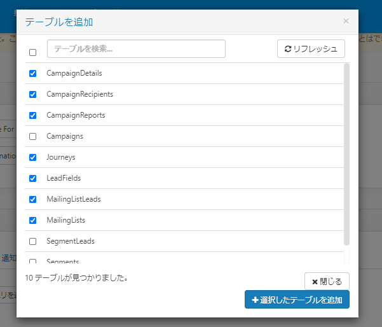
Task: Uncheck the MailingListLeads checkbox
Action: [x=33, y=199]
